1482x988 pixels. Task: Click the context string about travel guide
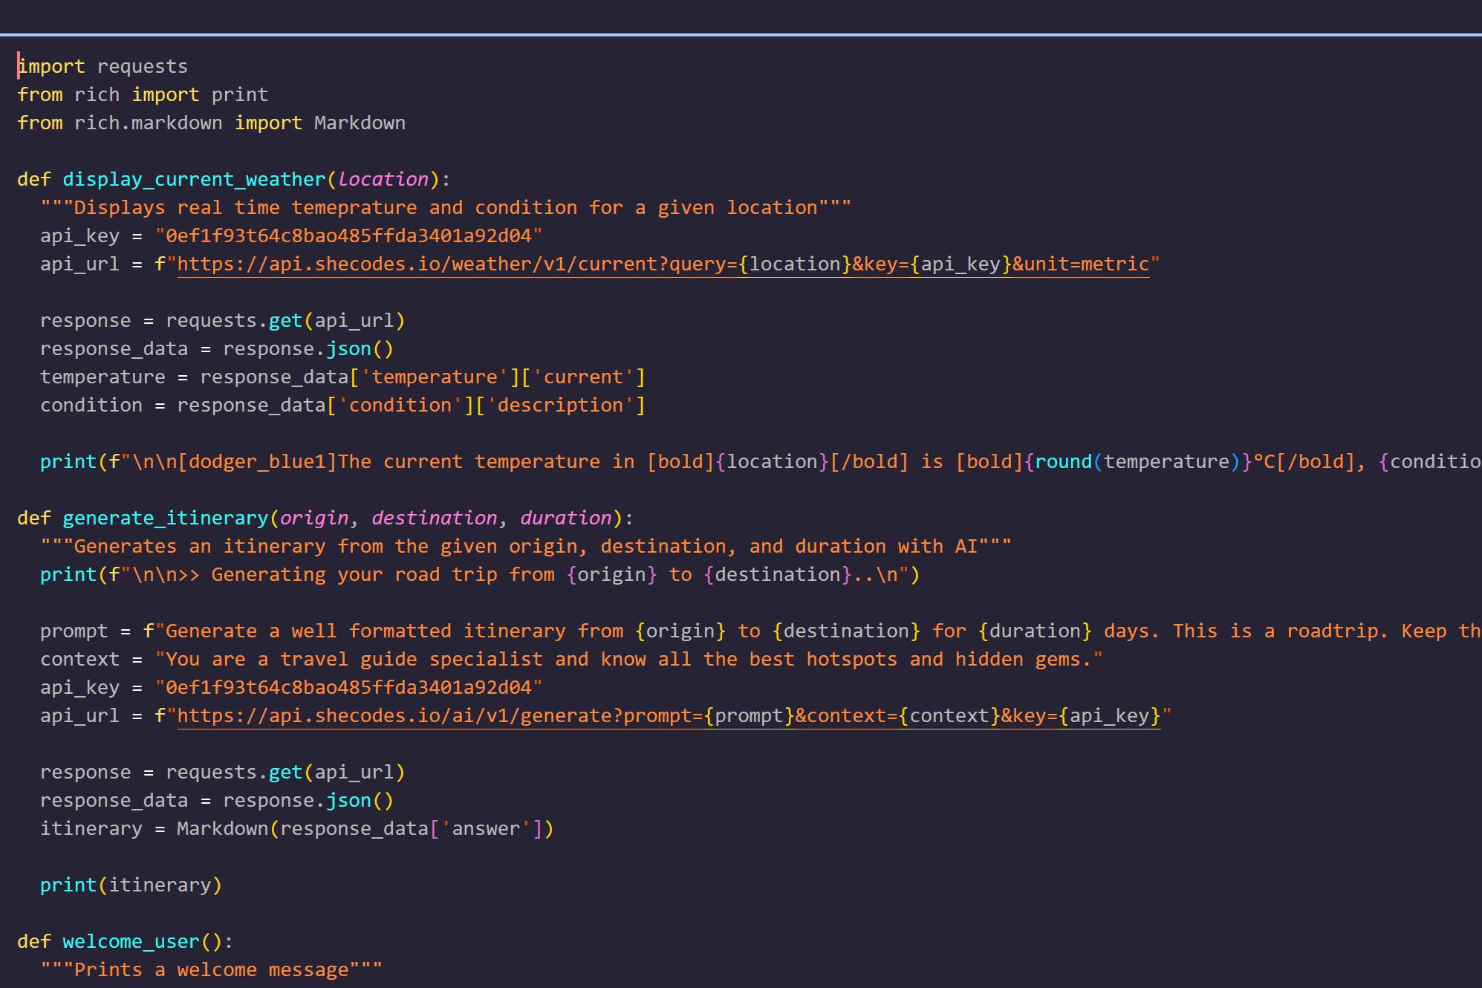coord(628,660)
